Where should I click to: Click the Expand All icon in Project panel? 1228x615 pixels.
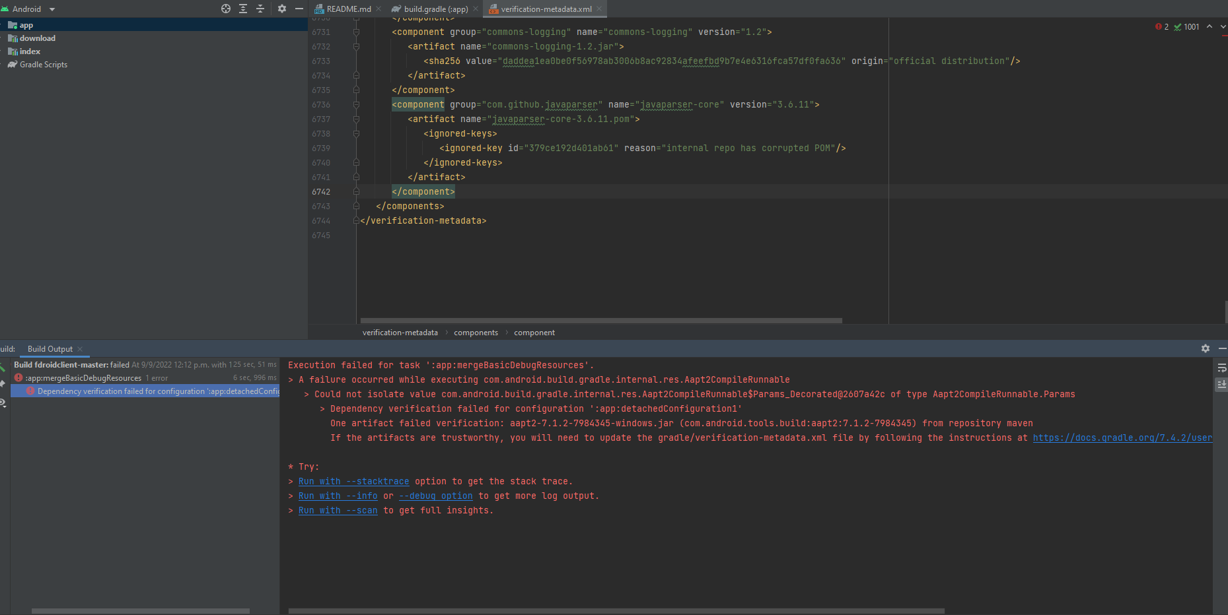[243, 9]
